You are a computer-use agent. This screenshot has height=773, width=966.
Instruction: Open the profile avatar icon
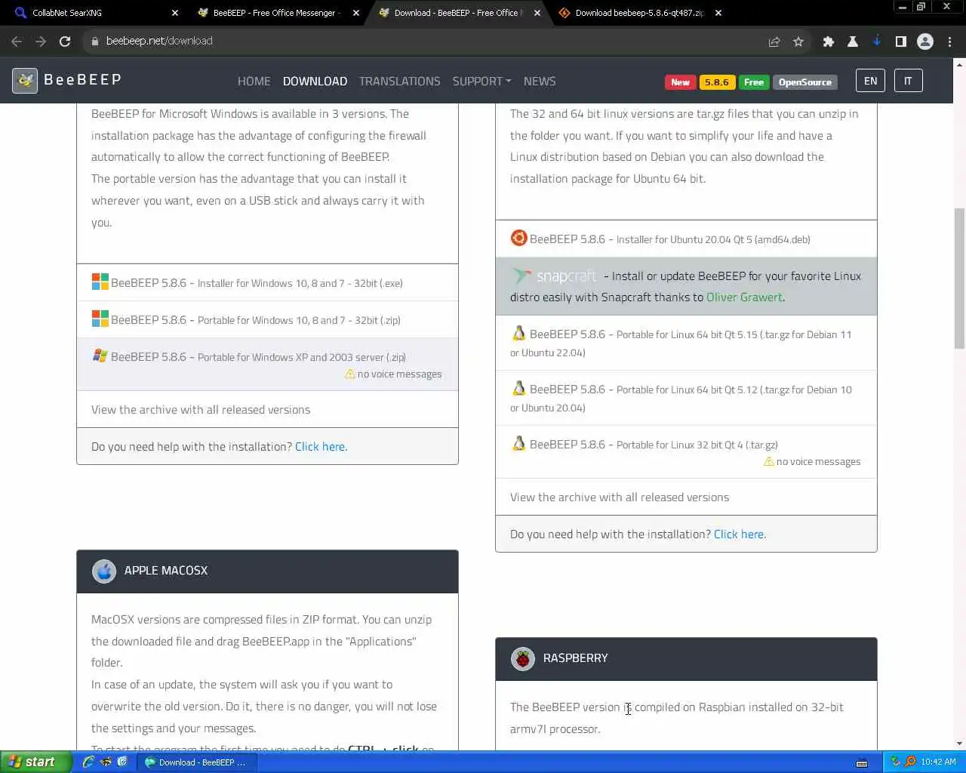925,42
